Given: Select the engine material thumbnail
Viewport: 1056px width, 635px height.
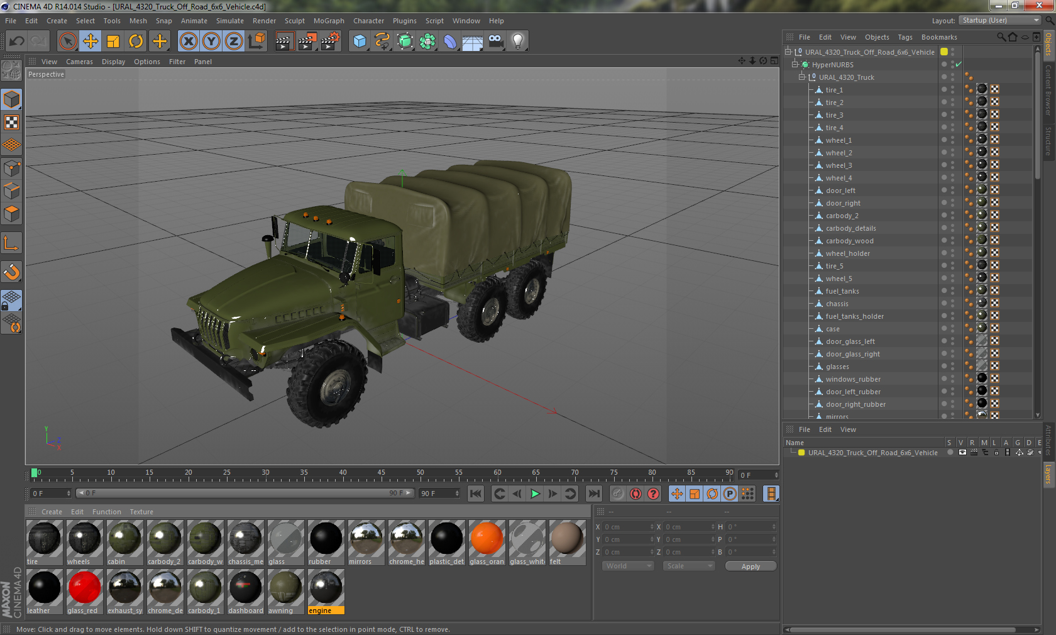Looking at the screenshot, I should point(326,592).
